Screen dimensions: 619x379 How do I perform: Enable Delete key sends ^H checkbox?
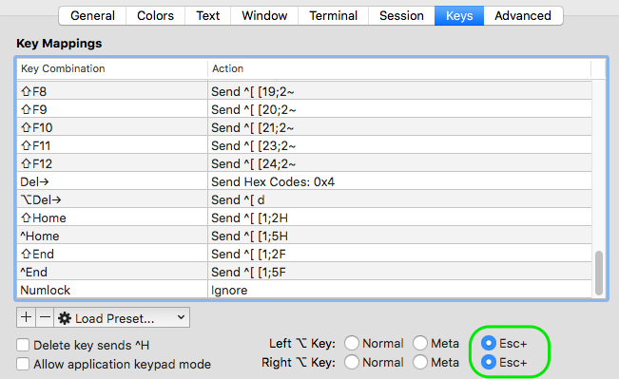click(x=23, y=345)
